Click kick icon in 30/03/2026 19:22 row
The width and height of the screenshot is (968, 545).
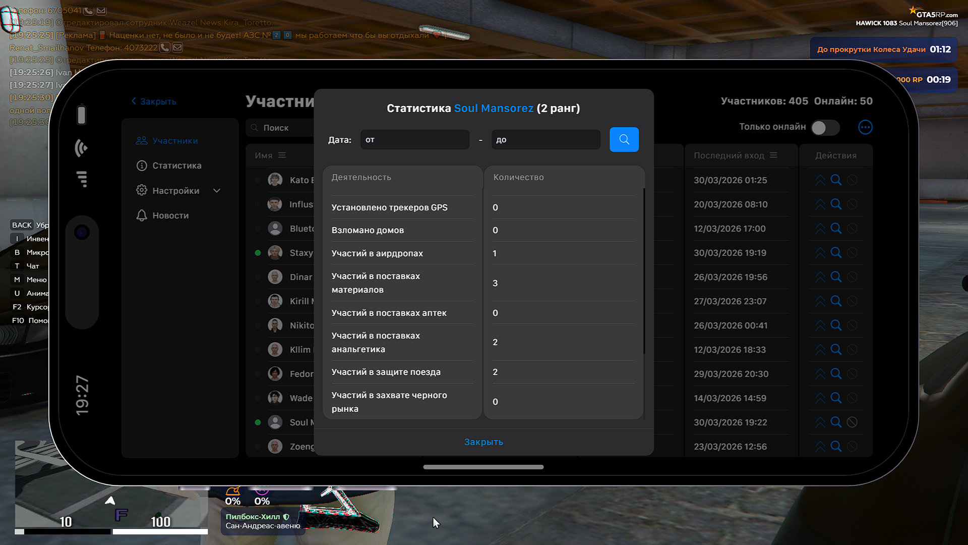[852, 422]
